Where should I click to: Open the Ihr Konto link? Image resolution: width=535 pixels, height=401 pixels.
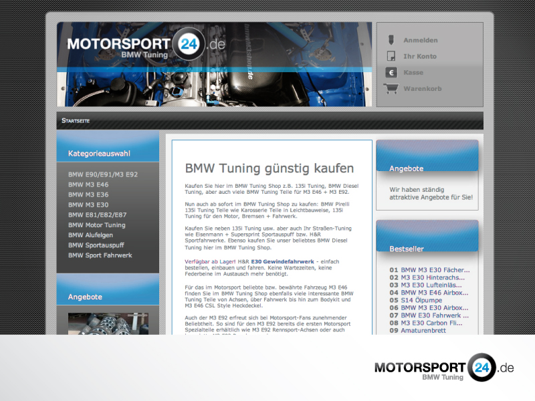(x=420, y=56)
